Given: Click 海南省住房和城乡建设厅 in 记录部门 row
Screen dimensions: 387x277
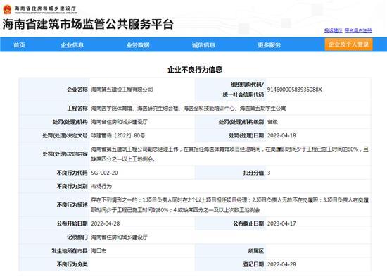Looking at the screenshot, I should pyautogui.click(x=120, y=238).
